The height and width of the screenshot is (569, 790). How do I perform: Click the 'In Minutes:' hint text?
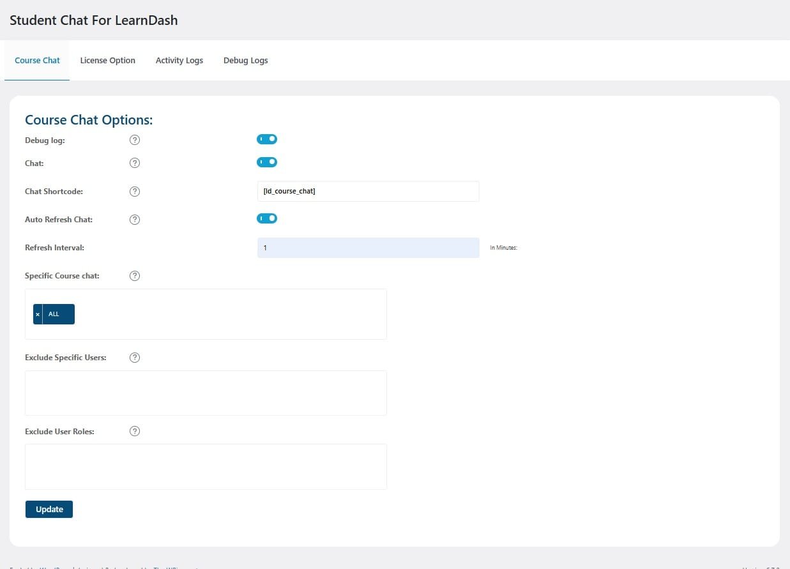point(503,248)
